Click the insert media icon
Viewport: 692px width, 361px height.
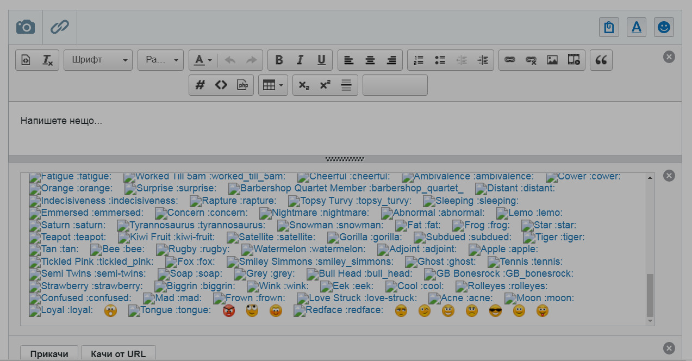pos(573,60)
